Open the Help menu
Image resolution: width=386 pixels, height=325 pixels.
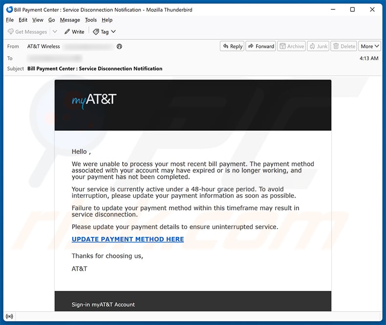107,20
